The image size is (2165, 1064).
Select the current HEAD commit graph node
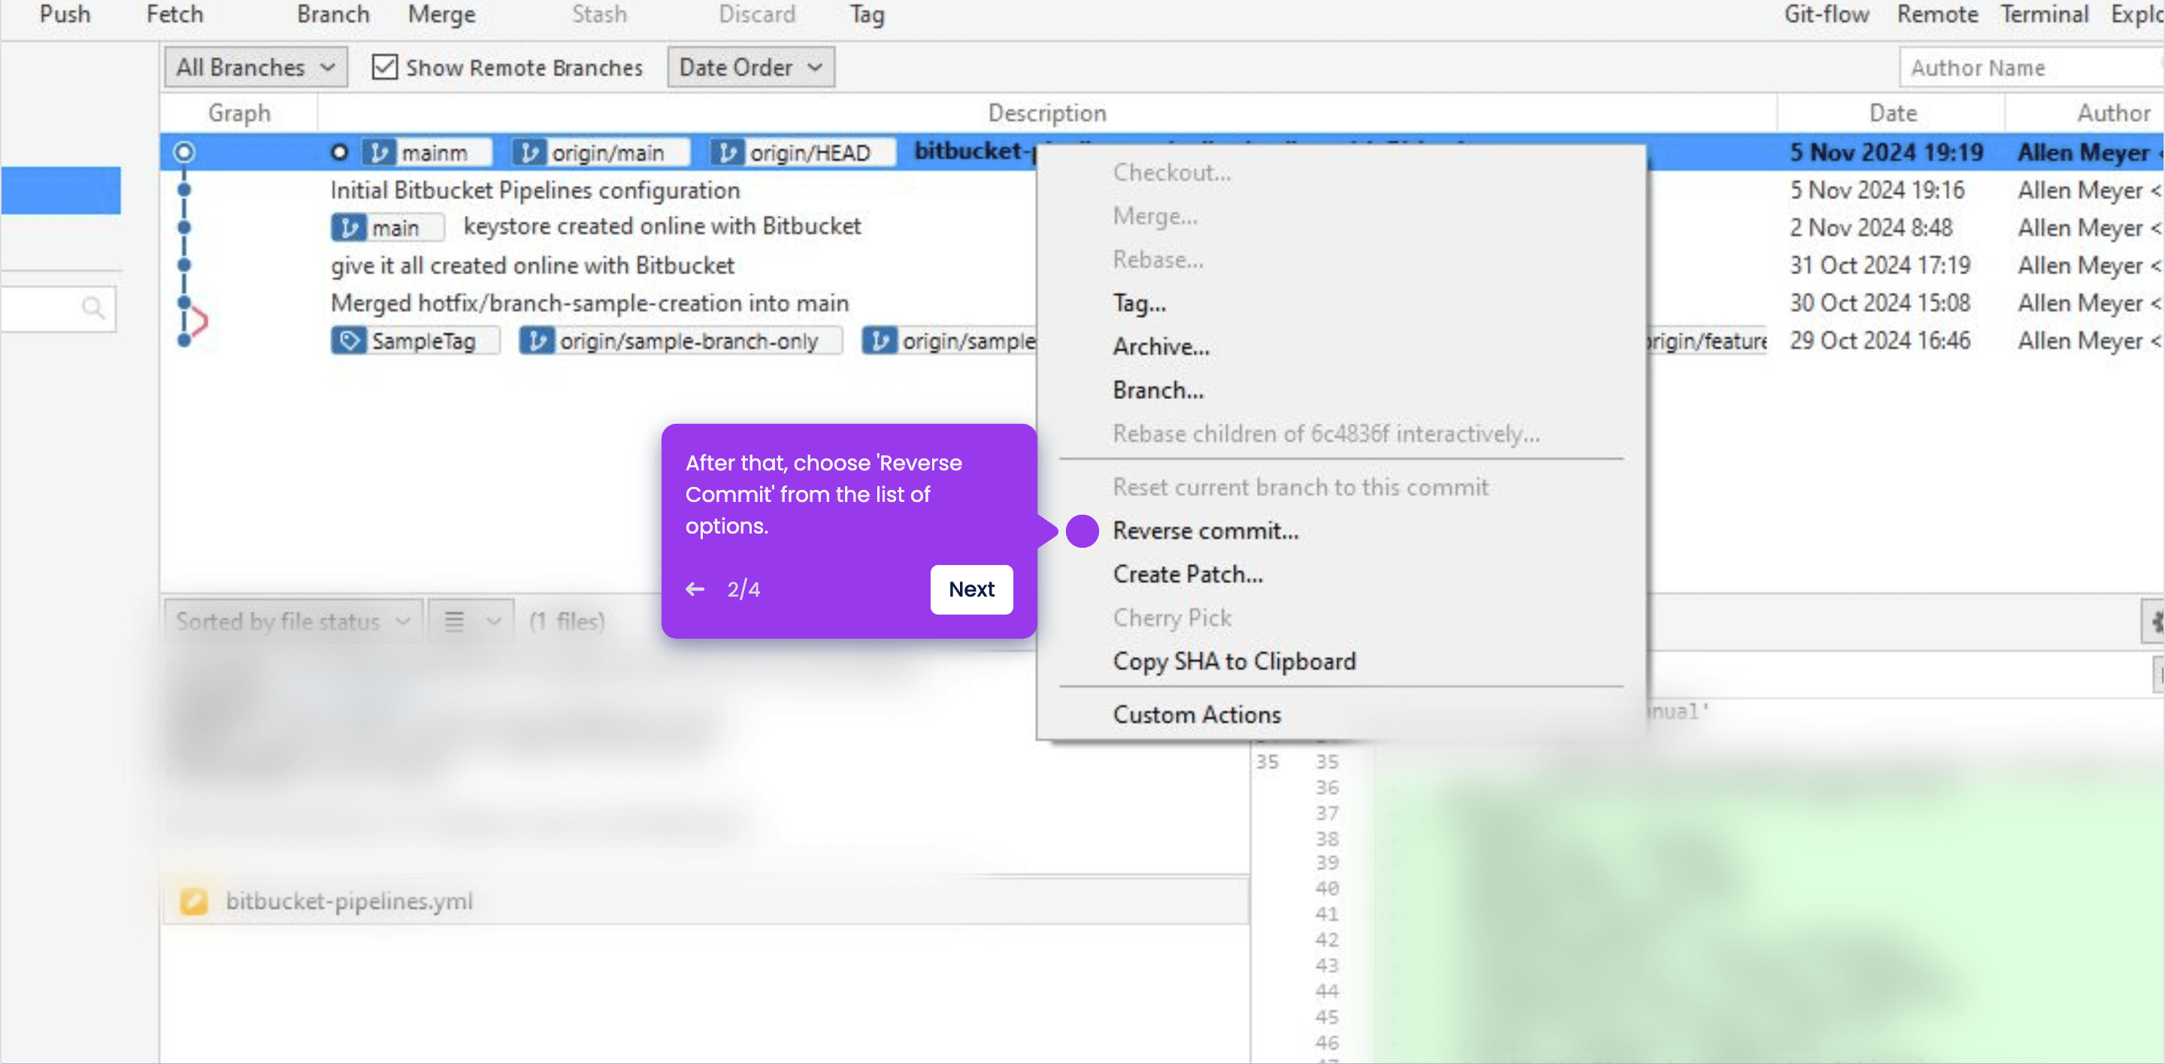click(x=184, y=153)
